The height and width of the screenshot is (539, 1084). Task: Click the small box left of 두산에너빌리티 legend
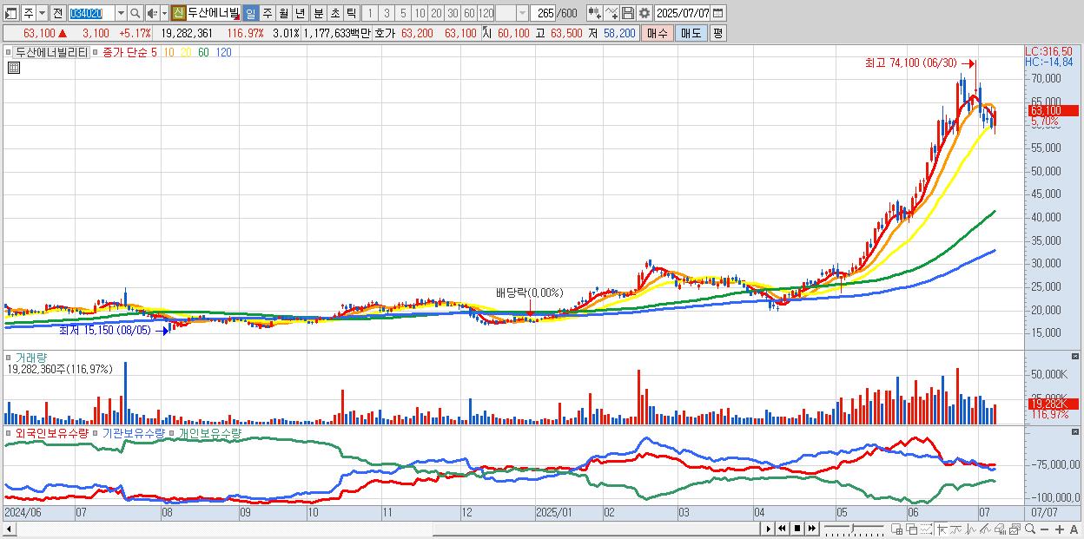[x=9, y=52]
